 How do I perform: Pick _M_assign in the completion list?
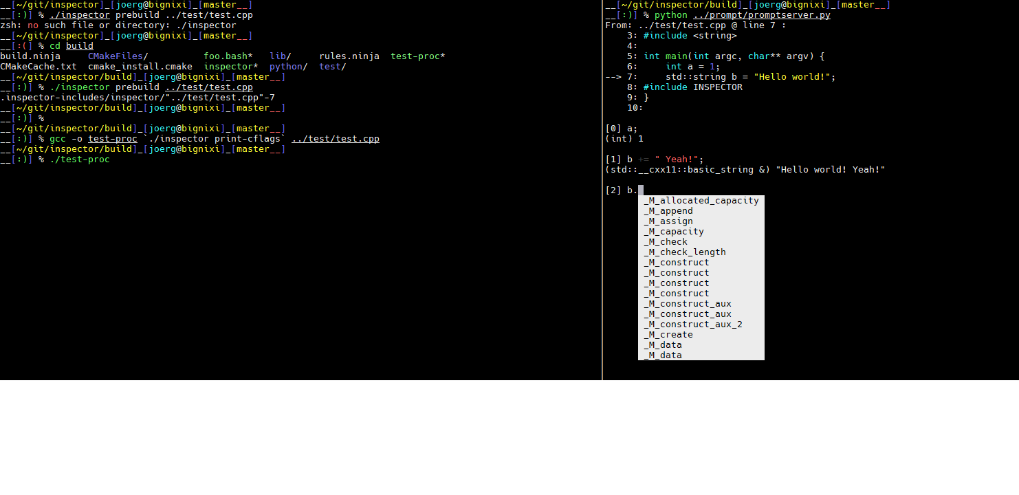click(701, 221)
